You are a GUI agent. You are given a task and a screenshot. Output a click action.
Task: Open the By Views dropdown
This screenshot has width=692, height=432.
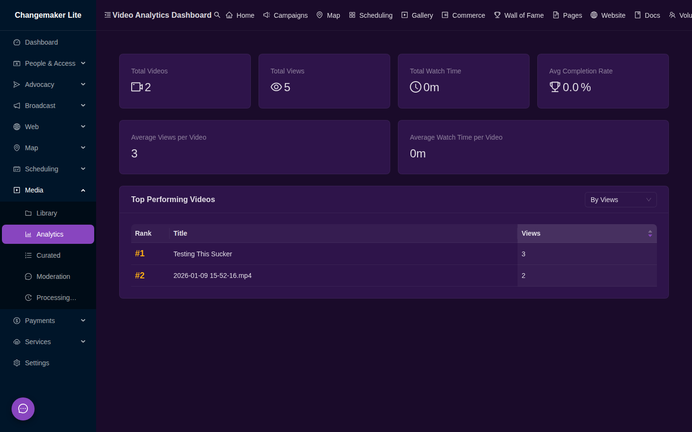tap(620, 200)
